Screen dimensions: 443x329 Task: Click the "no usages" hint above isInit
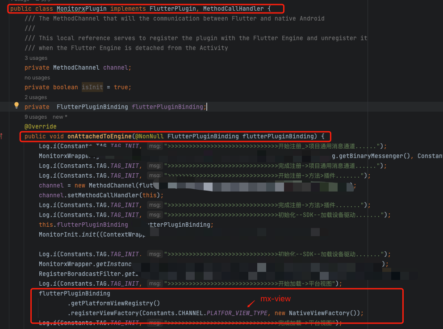(x=37, y=78)
